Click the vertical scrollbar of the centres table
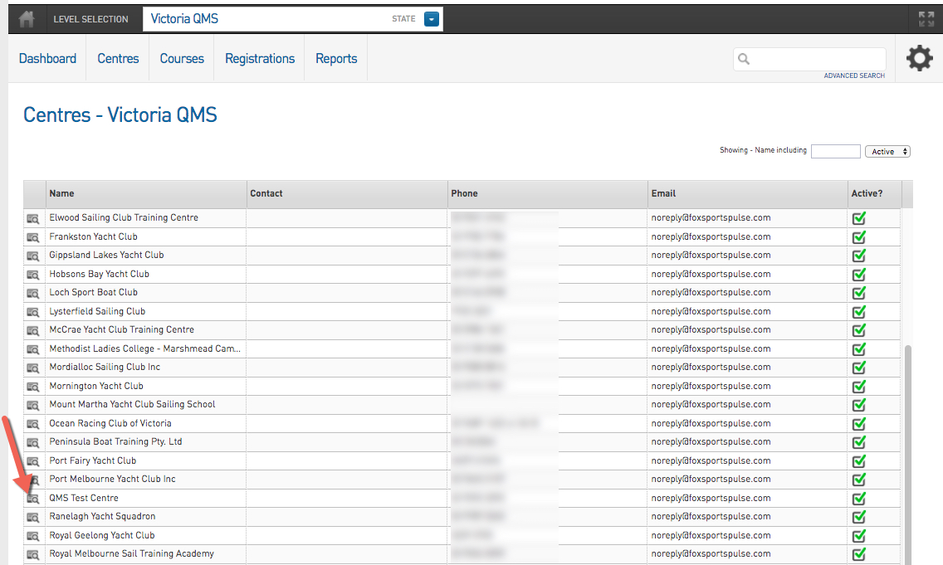The height and width of the screenshot is (565, 943). coord(907,455)
